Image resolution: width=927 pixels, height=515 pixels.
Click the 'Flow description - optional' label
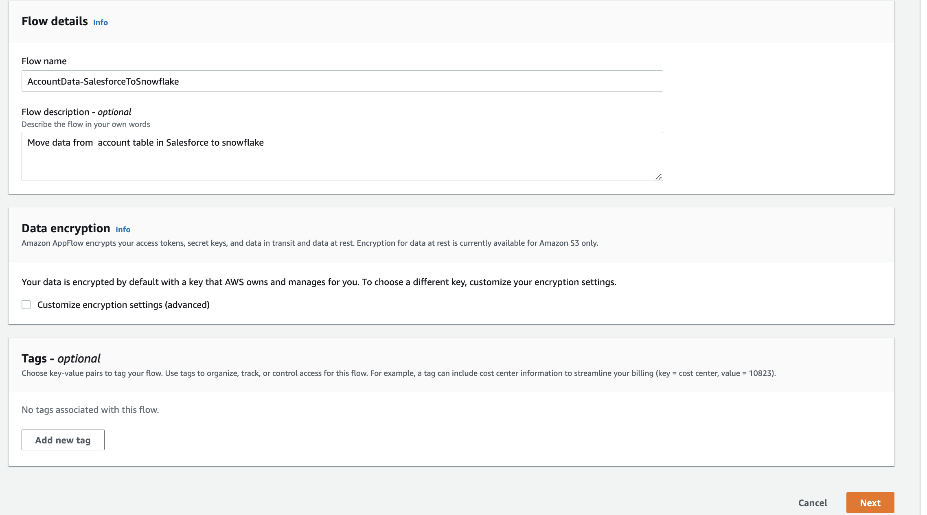coord(76,112)
